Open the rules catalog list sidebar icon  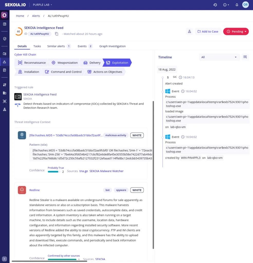click(5, 70)
